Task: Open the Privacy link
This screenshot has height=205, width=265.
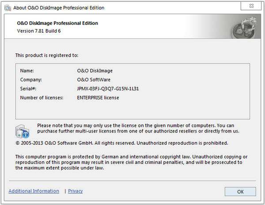Action: click(x=75, y=191)
